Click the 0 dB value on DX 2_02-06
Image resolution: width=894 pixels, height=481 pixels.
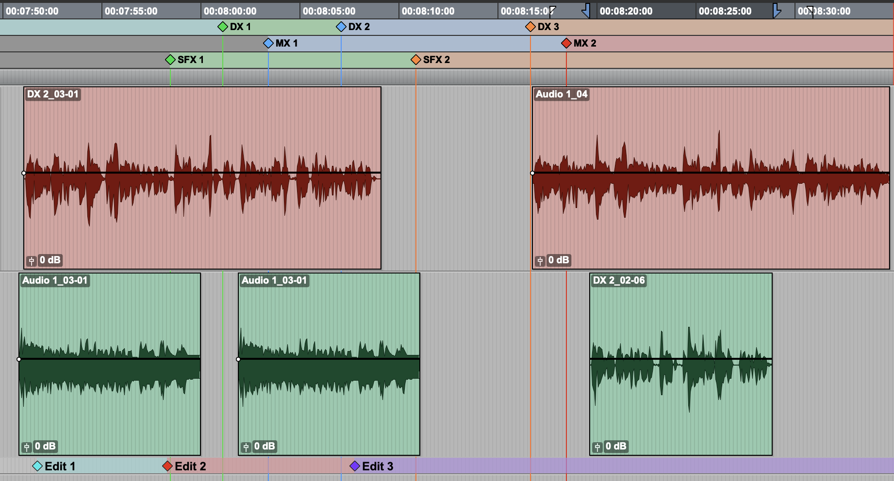point(616,446)
